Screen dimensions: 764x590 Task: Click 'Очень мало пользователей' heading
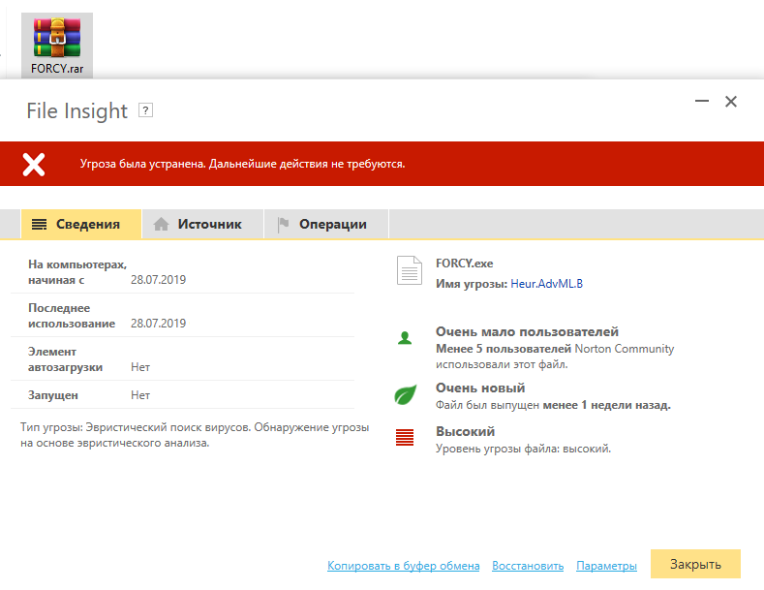(x=527, y=331)
